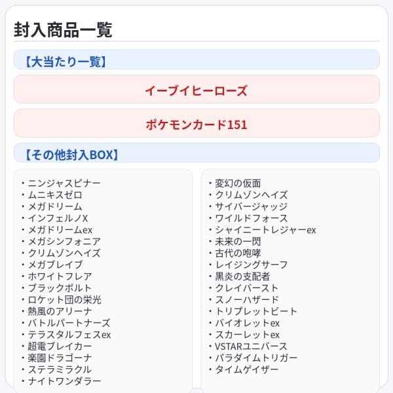Choose 黒炎の支配者 from the list
This screenshot has height=393, width=393.
pyautogui.click(x=242, y=276)
